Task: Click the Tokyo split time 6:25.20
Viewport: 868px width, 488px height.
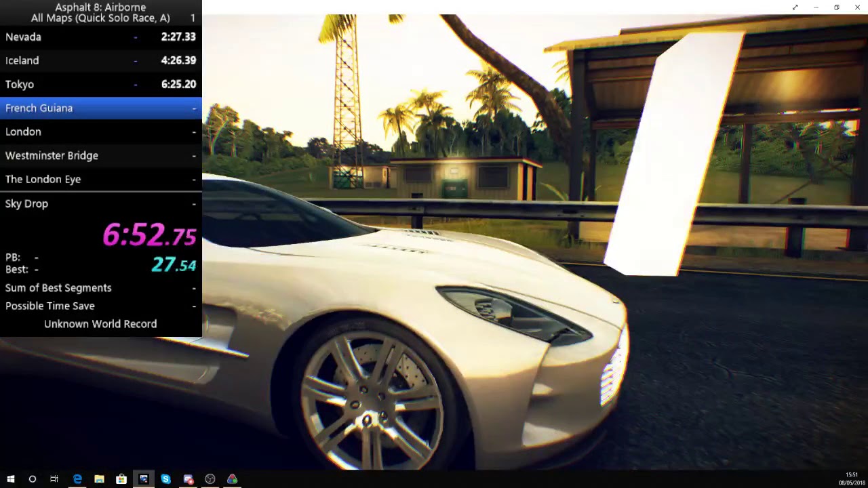Action: click(x=178, y=84)
